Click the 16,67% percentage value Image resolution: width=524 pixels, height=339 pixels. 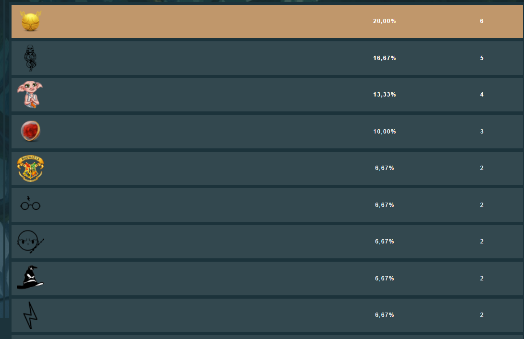384,58
